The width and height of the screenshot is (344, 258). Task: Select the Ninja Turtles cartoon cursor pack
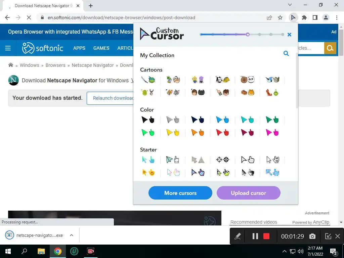coord(148,80)
